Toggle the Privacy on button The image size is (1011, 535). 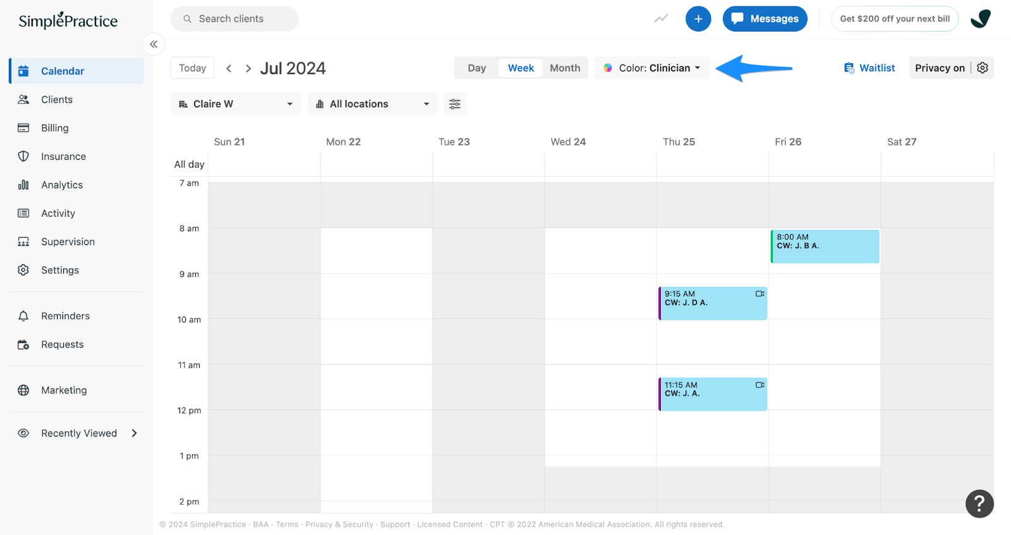click(x=940, y=68)
